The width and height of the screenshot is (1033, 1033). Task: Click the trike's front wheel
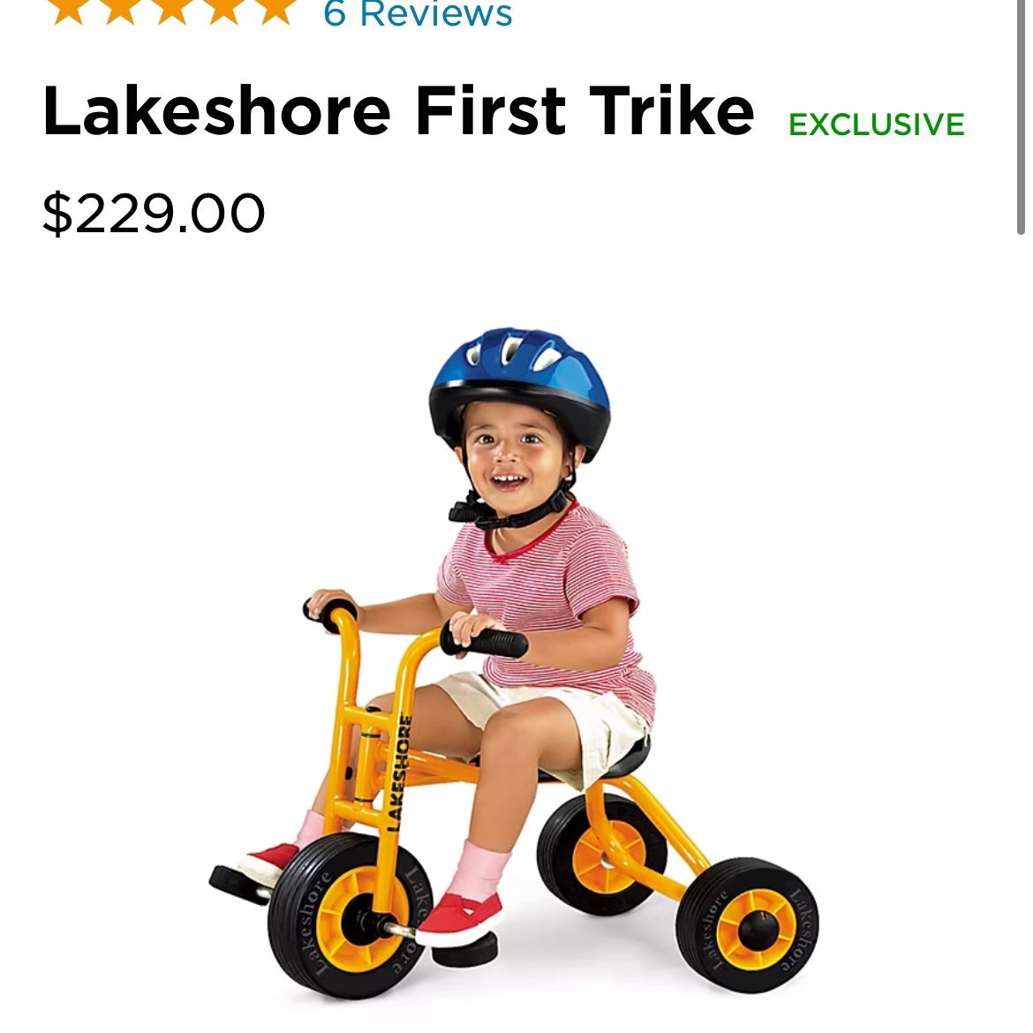click(x=350, y=915)
